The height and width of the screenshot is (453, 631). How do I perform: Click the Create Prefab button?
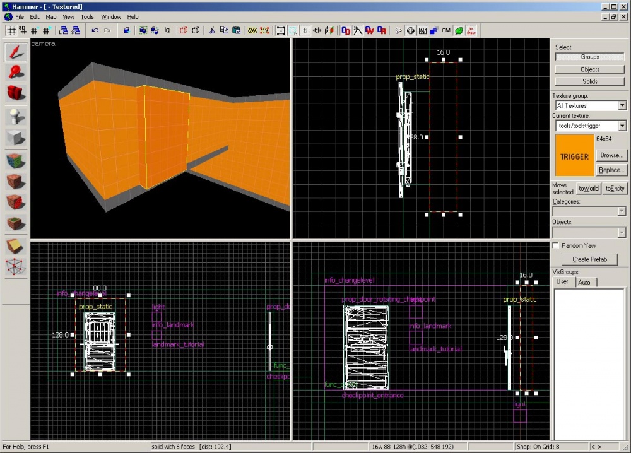[589, 259]
